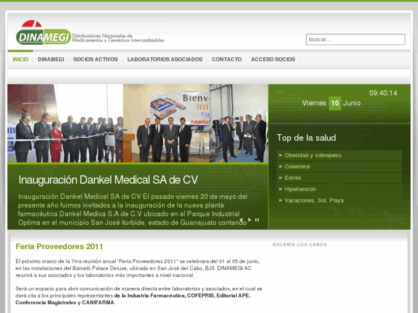Click the paragraph starting 'El próximo marco de la 7ma reunión'
The width and height of the screenshot is (418, 313).
click(137, 268)
